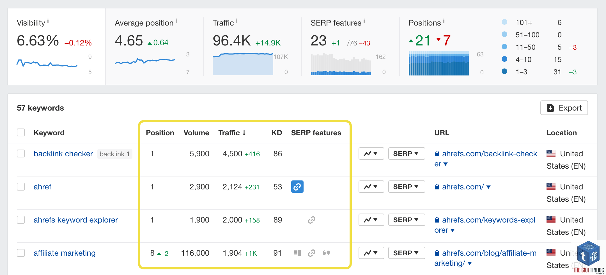Click the Average position sparkline
This screenshot has width=606, height=275.
click(x=145, y=61)
